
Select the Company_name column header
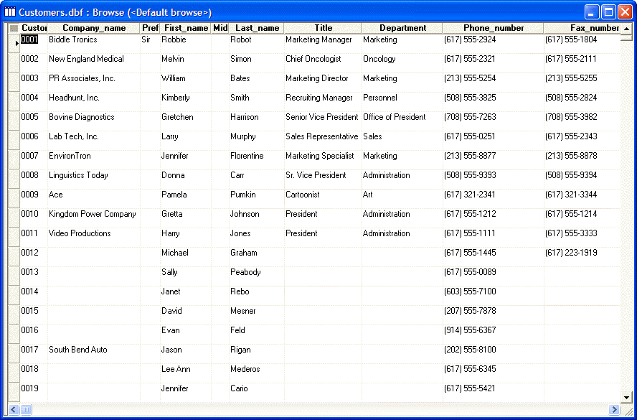pyautogui.click(x=94, y=28)
